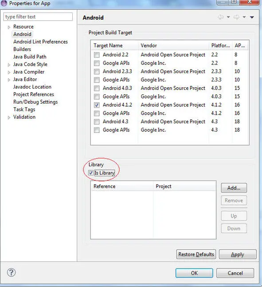Image resolution: width=262 pixels, height=287 pixels.
Task: Uncheck the Android 4.1.2 build target
Action: [97, 105]
